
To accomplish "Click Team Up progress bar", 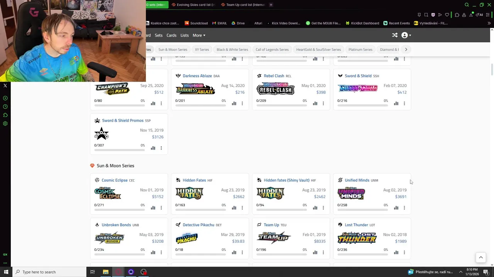I will click(281, 254).
